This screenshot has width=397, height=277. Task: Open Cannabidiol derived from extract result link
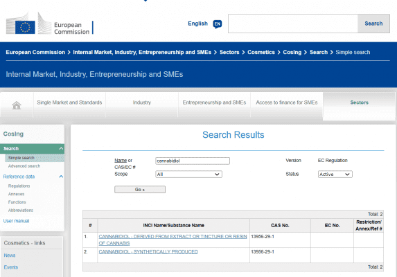coord(173,240)
